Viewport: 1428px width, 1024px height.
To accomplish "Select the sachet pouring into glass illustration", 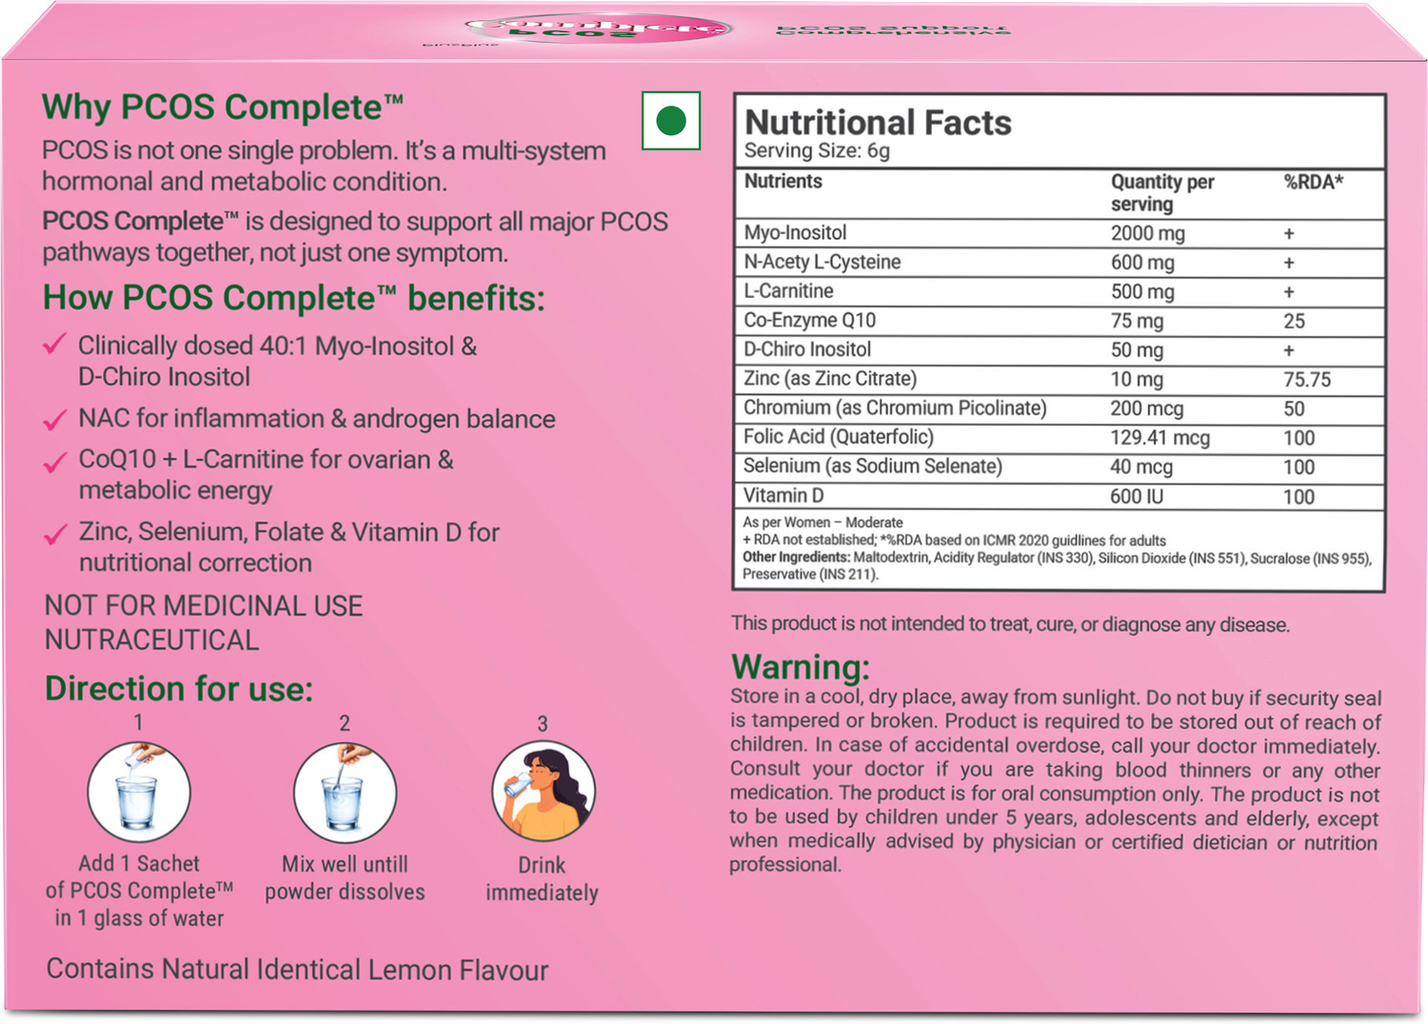I will click(x=139, y=792).
